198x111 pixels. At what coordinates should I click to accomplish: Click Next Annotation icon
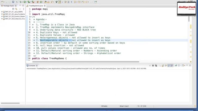point(75,2)
